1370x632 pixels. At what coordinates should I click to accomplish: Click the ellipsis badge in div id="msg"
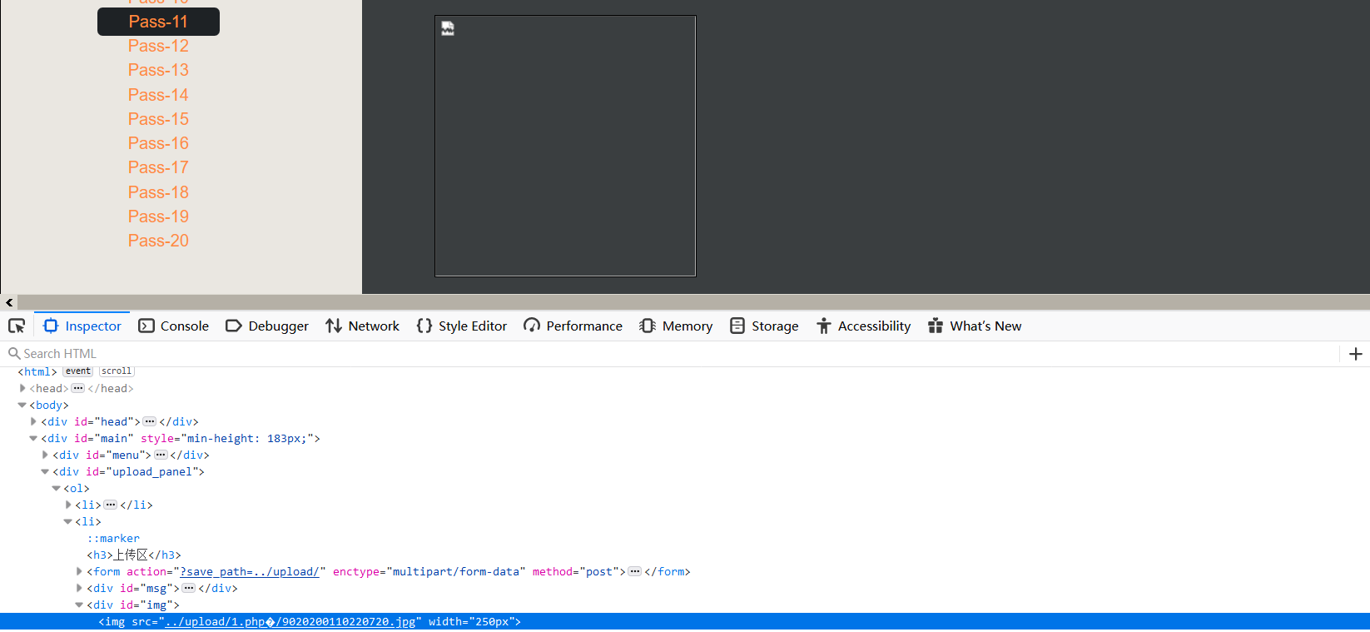(189, 588)
